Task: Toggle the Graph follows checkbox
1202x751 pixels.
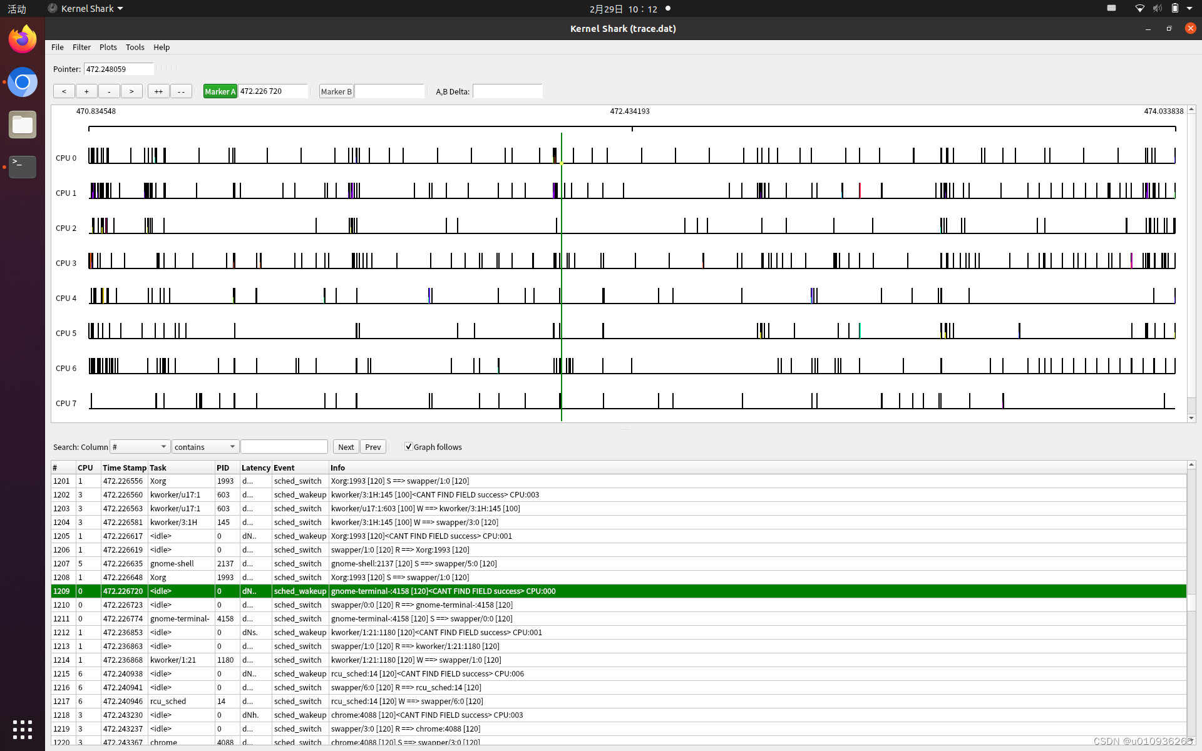Action: click(x=409, y=447)
